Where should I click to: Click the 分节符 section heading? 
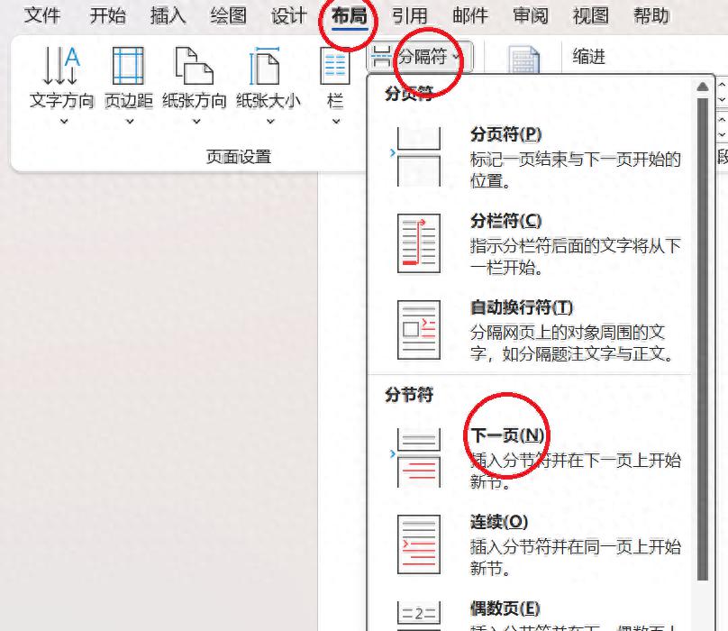coord(409,395)
